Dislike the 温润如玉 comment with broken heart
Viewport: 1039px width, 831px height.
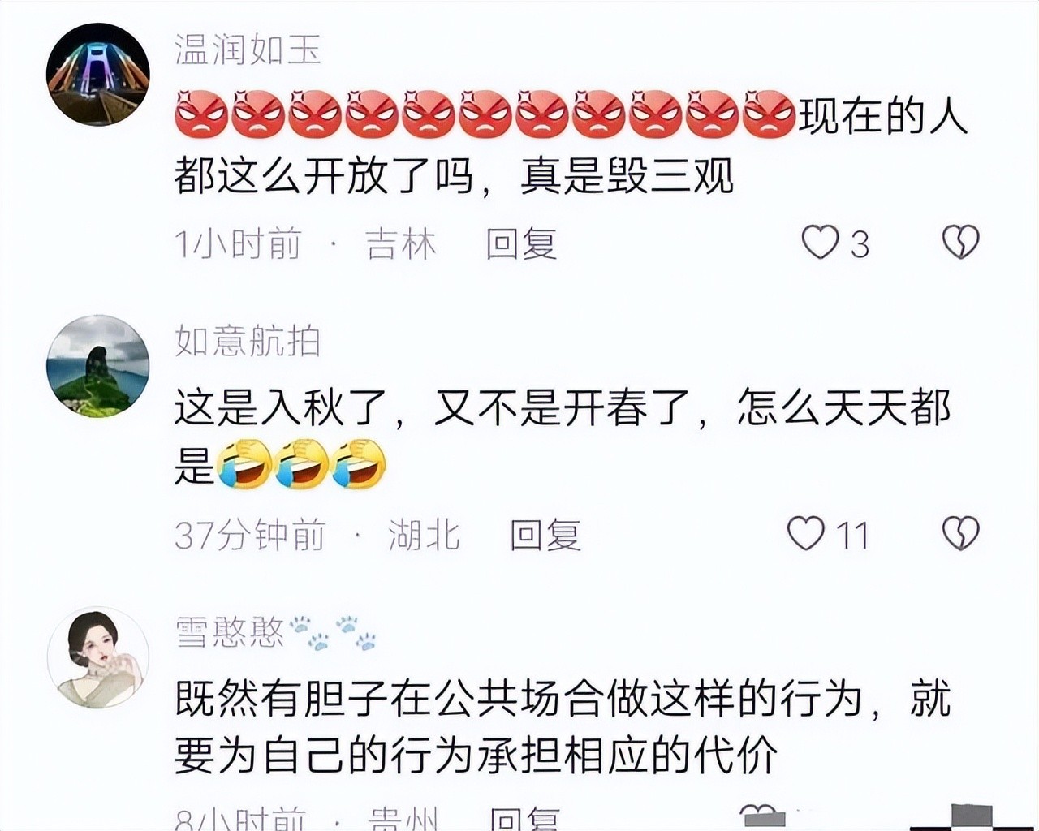coord(961,243)
